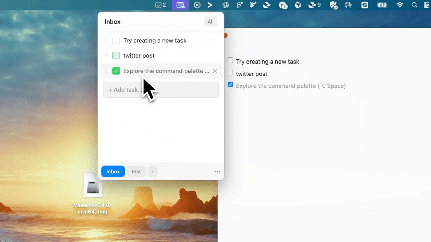
Task: Check off 'Try creating a new task' in popup
Action: tap(116, 41)
